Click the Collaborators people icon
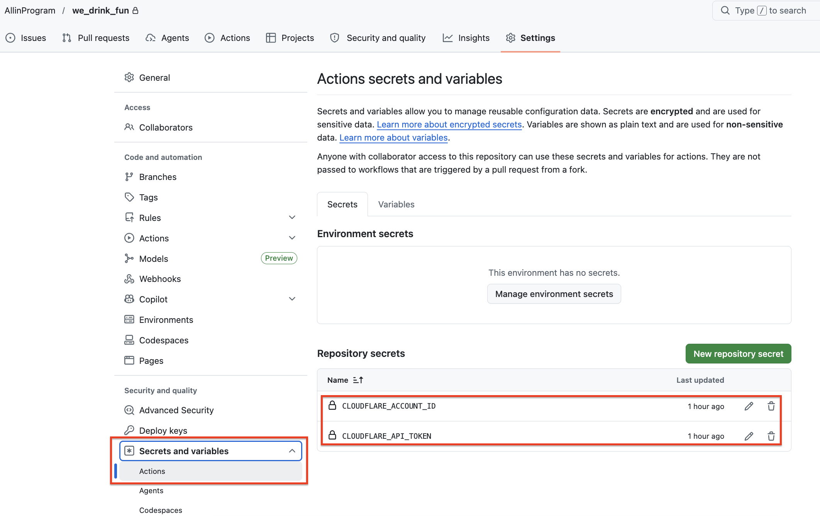The image size is (820, 516). pos(129,127)
